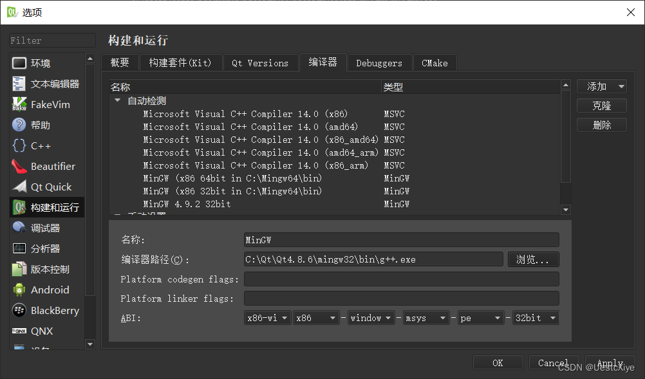
Task: Click compiler list scrollbar up arrow
Action: pyautogui.click(x=566, y=85)
